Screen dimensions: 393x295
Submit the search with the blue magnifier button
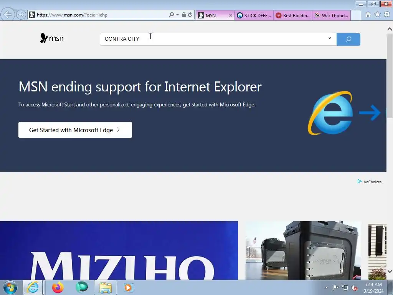click(x=348, y=39)
